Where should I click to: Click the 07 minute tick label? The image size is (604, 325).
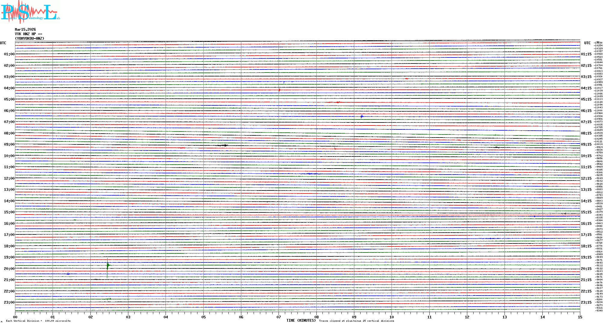click(x=279, y=317)
